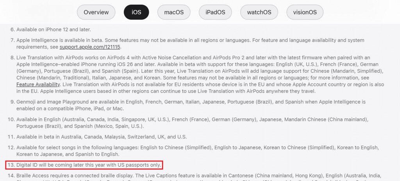Open the macOS tab
The image size is (400, 181).
(x=174, y=12)
